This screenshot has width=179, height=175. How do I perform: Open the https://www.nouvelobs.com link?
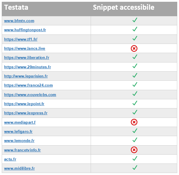tap(30, 95)
